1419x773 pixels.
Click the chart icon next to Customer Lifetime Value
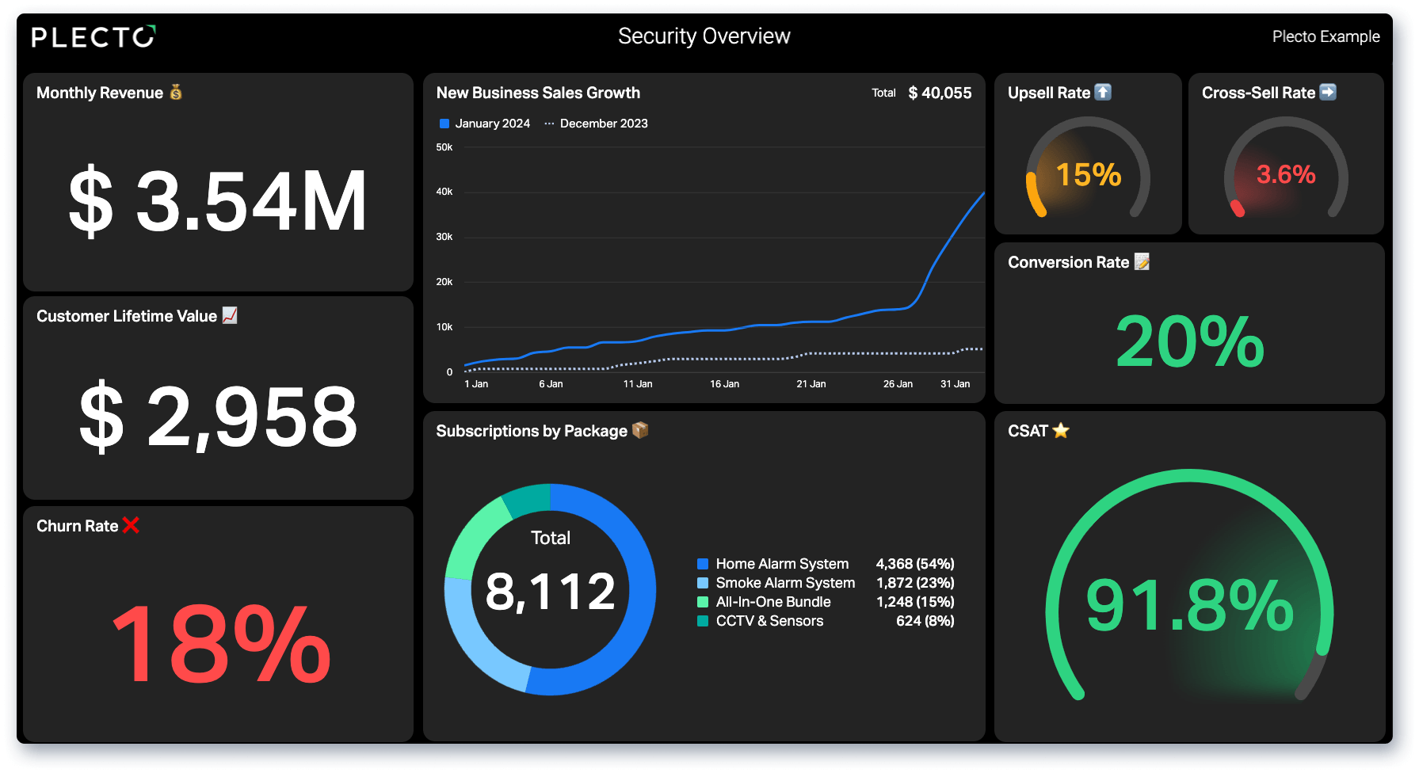coord(230,315)
